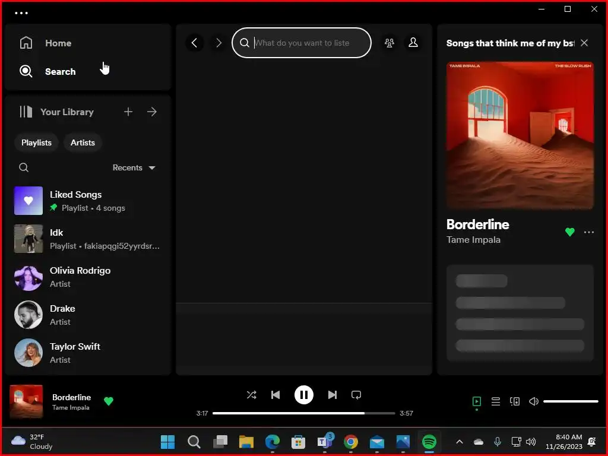Click the Home house icon
The width and height of the screenshot is (608, 456).
tap(26, 43)
